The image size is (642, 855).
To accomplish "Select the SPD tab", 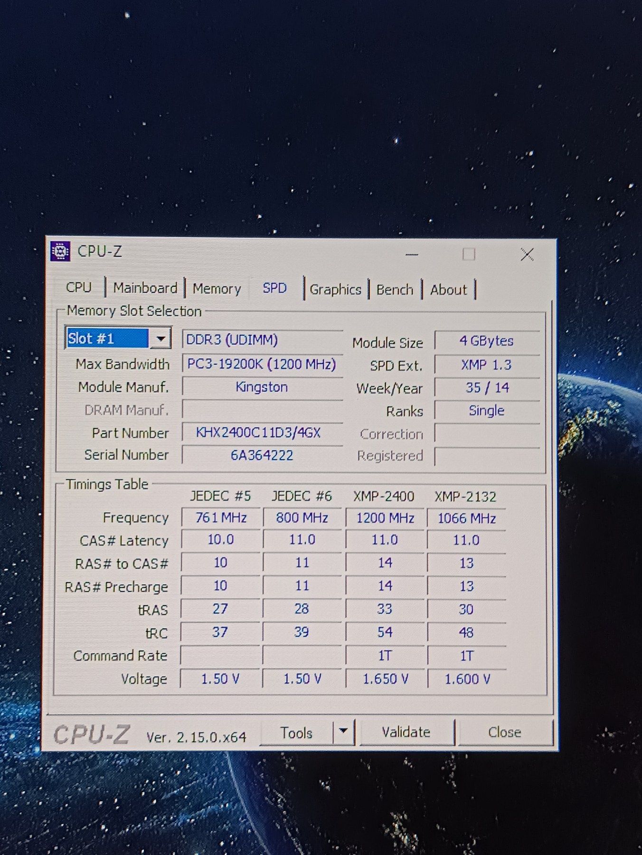I will tap(275, 288).
